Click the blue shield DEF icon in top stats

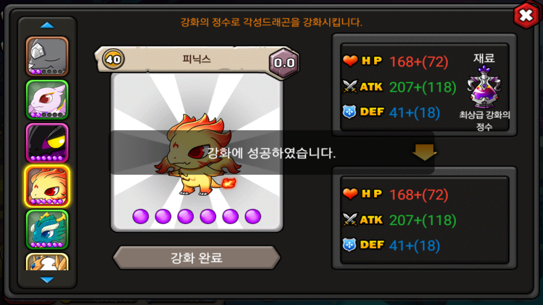pos(350,112)
